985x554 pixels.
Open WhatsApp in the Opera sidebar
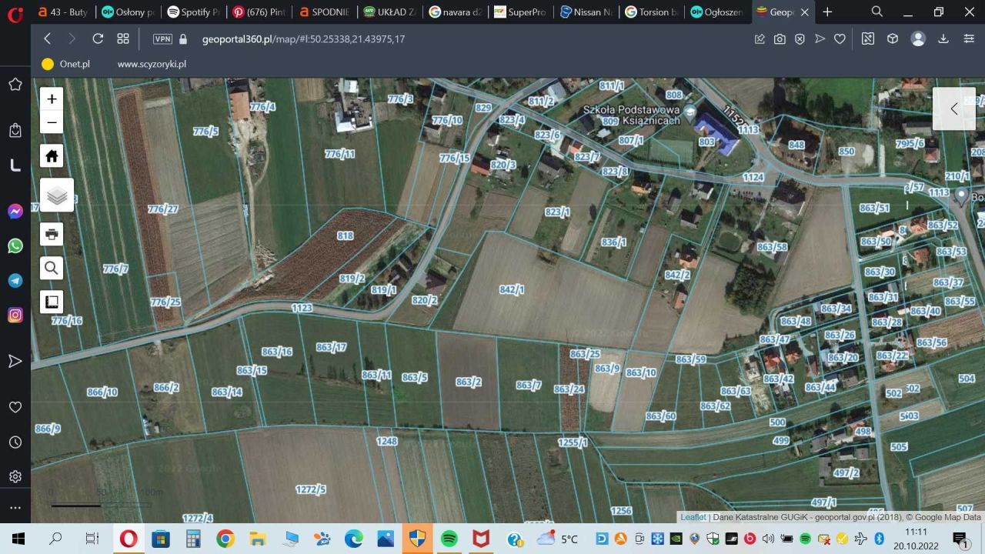[x=15, y=246]
